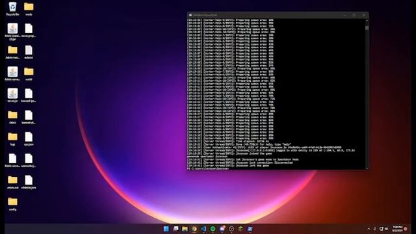Viewport: 416px width, 234px height.
Task: Open the Windows Start menu
Action: (x=166, y=229)
